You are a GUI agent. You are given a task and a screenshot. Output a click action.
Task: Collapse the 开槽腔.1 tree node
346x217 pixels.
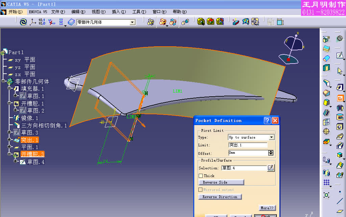[9, 103]
